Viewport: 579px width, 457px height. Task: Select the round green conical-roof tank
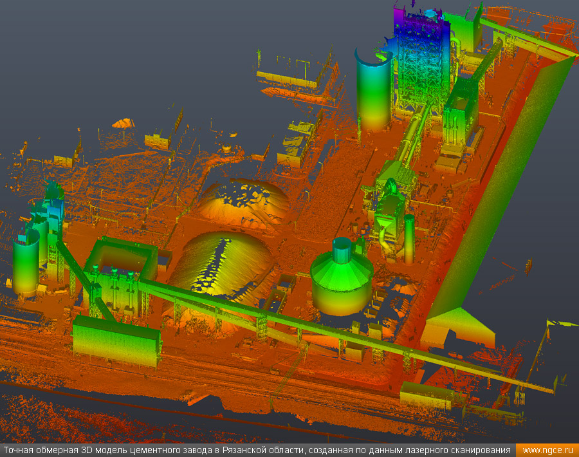point(342,277)
